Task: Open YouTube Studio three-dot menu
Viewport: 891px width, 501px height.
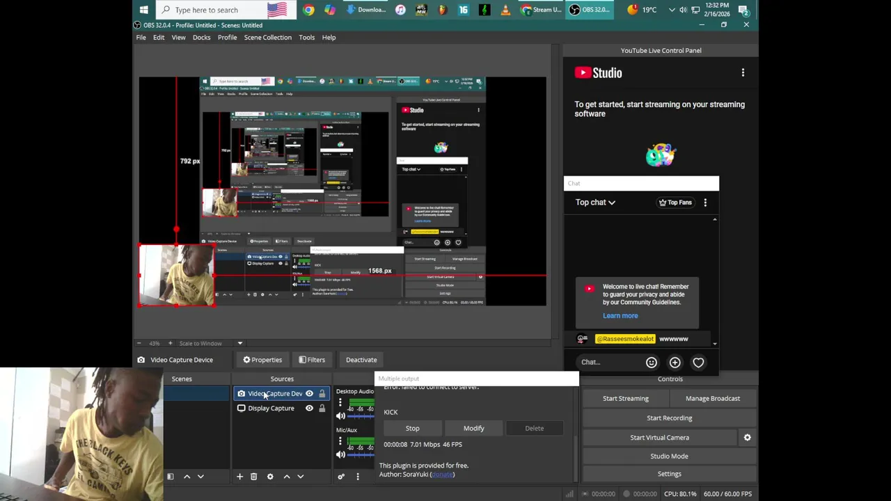Action: 743,73
